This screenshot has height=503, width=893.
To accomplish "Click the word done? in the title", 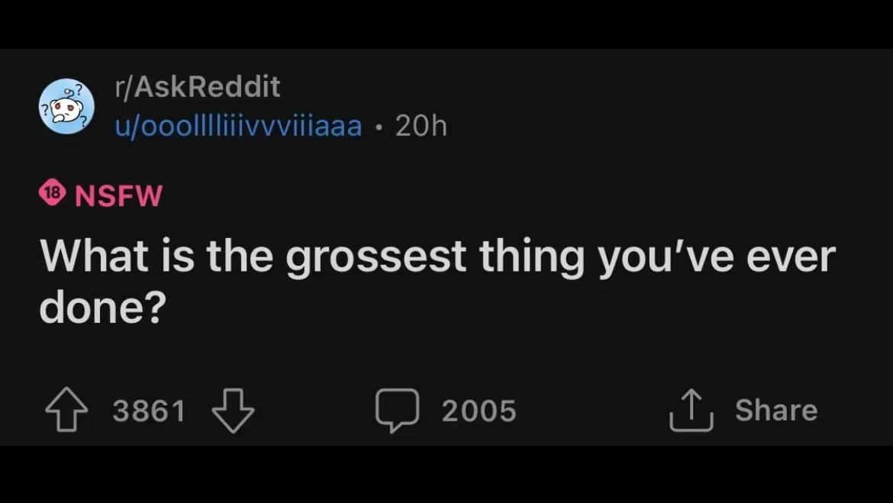I will pyautogui.click(x=102, y=307).
